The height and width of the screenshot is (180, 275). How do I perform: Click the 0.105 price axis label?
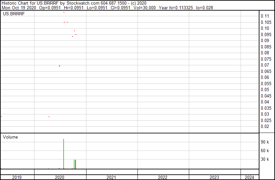coord(266,22)
